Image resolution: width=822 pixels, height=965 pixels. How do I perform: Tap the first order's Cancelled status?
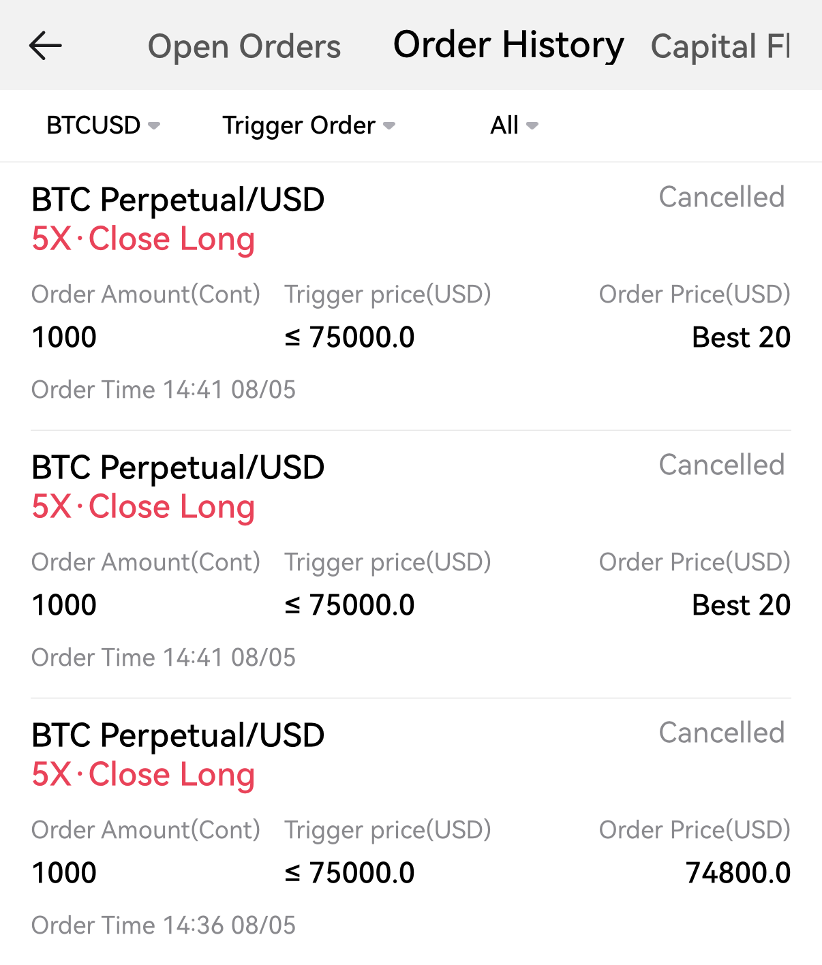(x=721, y=197)
